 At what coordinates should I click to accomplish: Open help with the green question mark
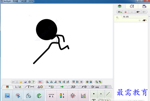click(33, 82)
